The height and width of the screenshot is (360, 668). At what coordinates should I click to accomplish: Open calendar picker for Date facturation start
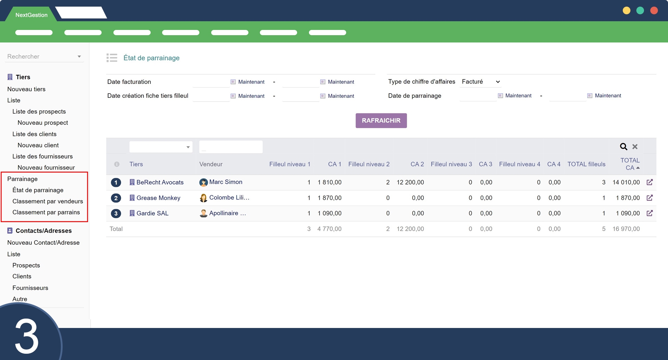[233, 82]
